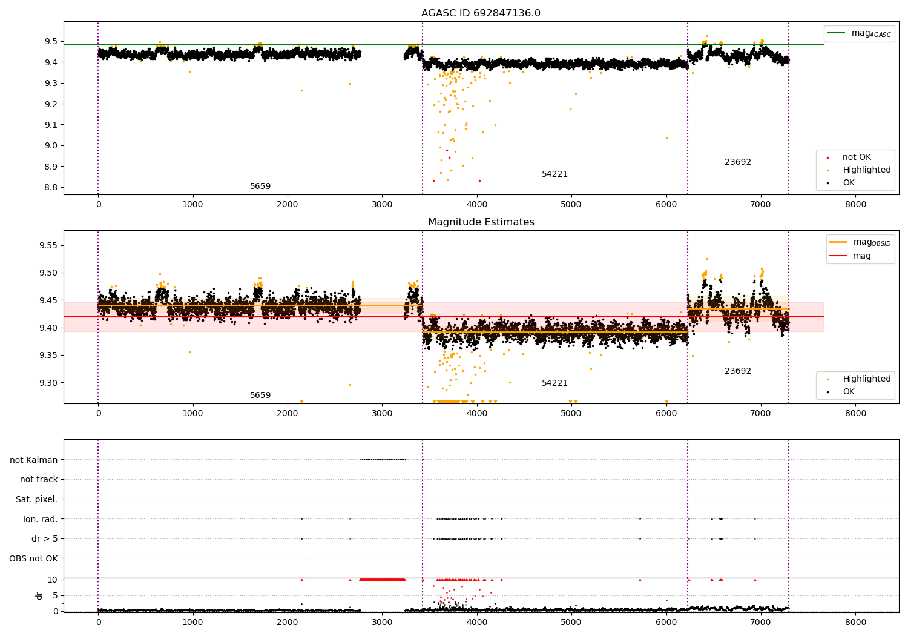
Task: Click the '6000' x-axis tick of the dr plot
Action: (666, 621)
